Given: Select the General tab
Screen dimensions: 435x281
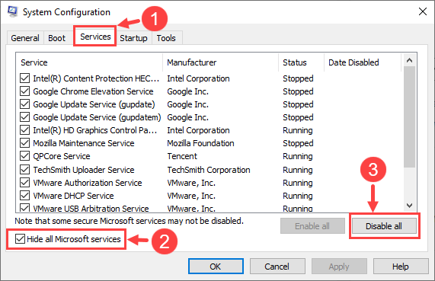Looking at the screenshot, I should [x=25, y=38].
